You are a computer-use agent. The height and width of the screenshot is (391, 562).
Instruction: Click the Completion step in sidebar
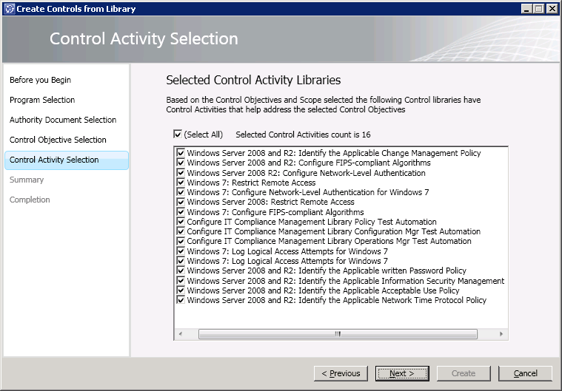(30, 200)
